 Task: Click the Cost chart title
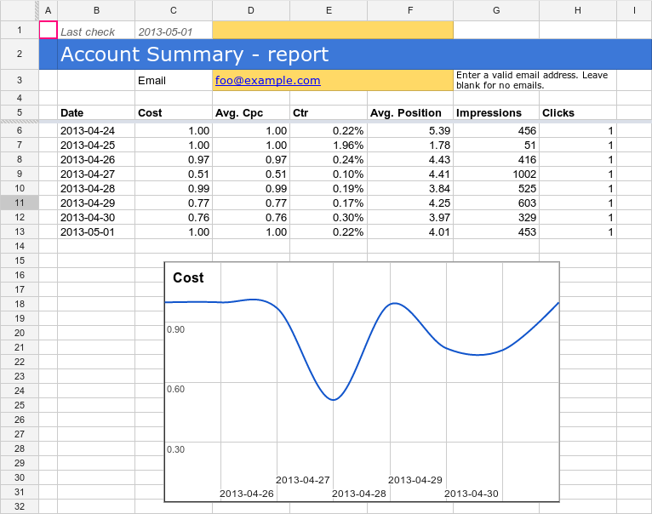[x=188, y=278]
